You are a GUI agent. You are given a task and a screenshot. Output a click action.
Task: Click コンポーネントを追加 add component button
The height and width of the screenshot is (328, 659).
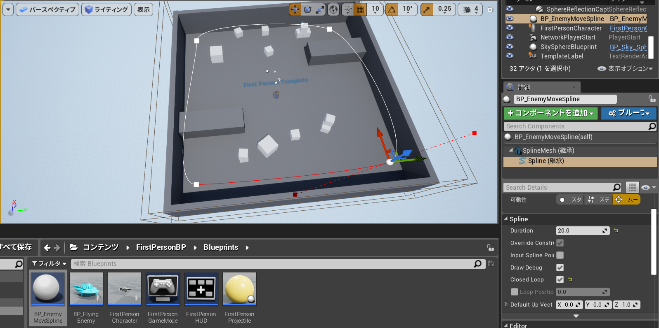coord(550,113)
